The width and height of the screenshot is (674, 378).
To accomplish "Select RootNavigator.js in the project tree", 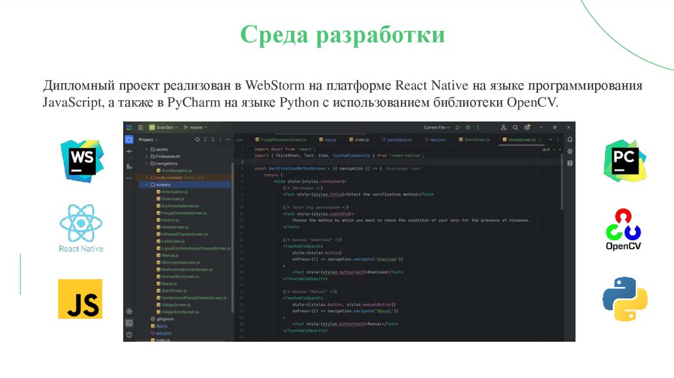I will click(174, 171).
